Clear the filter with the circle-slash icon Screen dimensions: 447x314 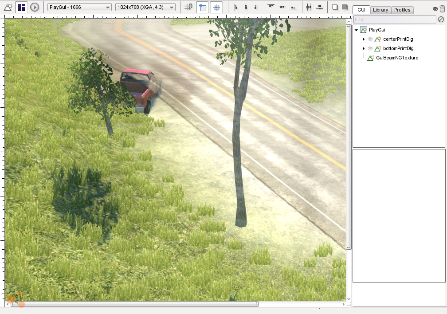(441, 20)
